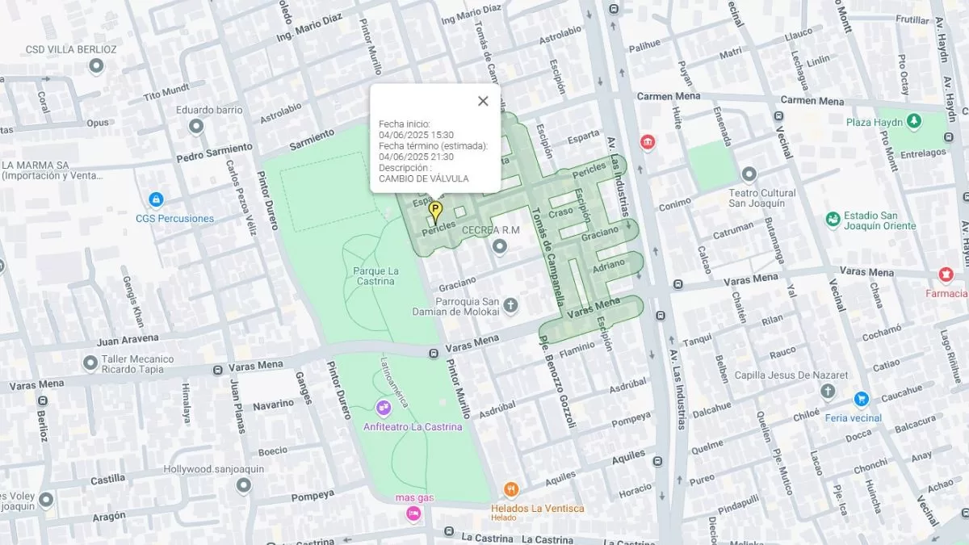Click Parque La Castrina label
The image size is (969, 545).
[x=375, y=275]
